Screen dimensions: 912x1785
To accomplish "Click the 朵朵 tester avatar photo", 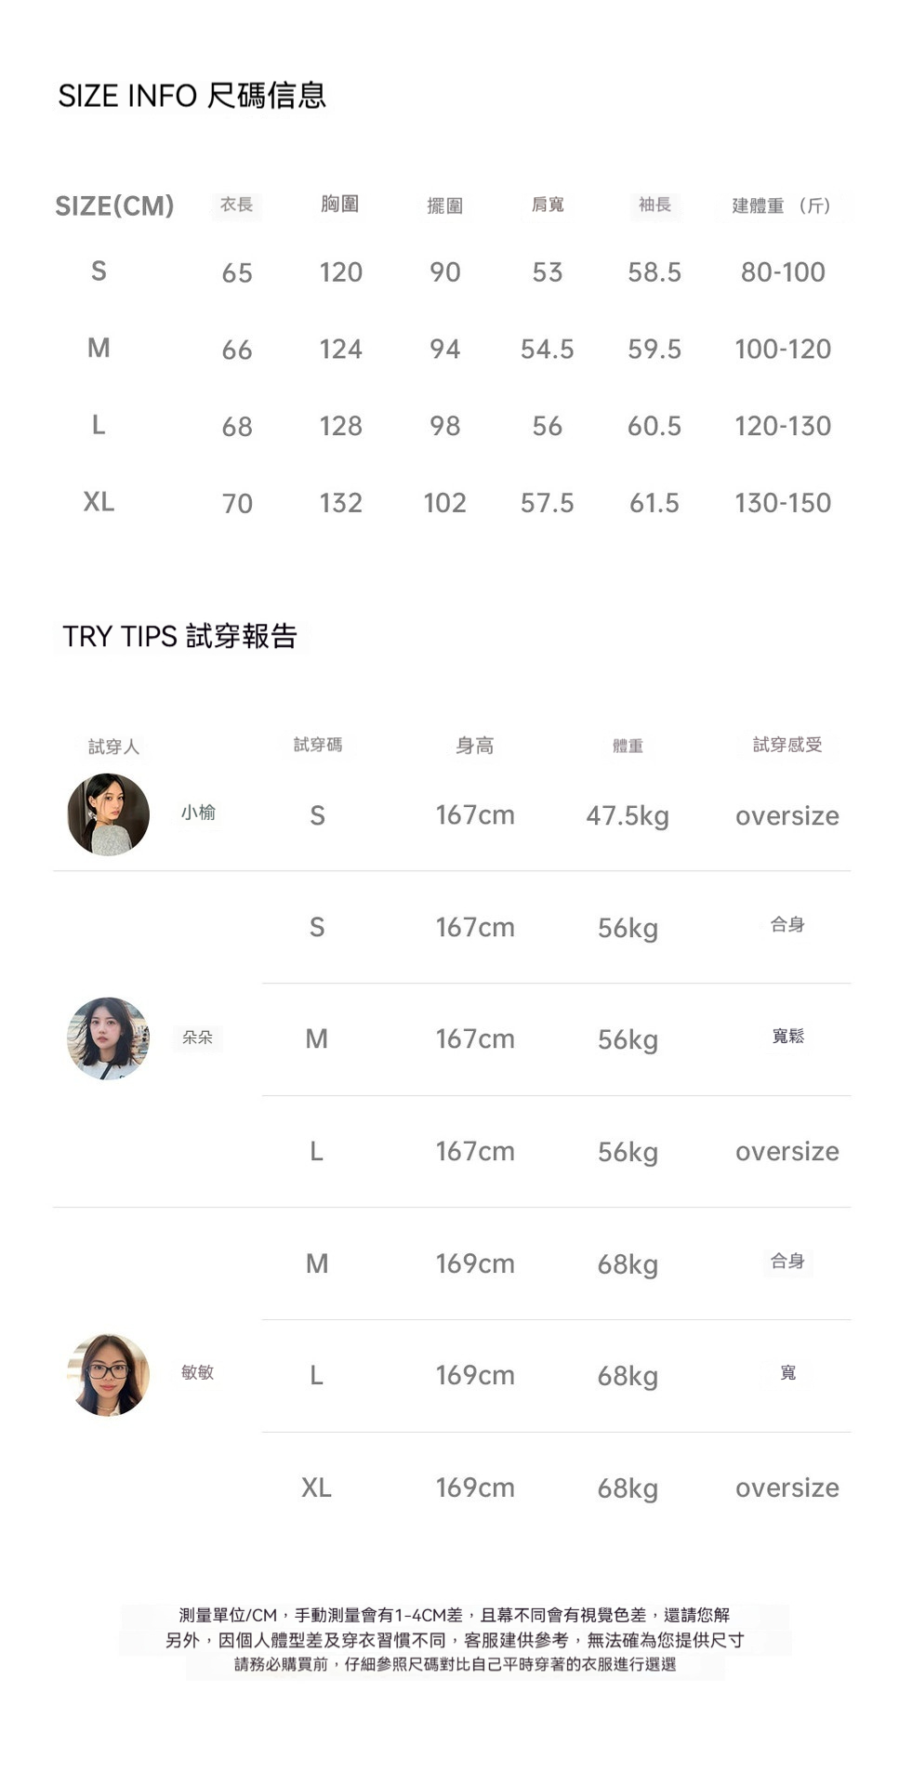I will coord(109,1038).
